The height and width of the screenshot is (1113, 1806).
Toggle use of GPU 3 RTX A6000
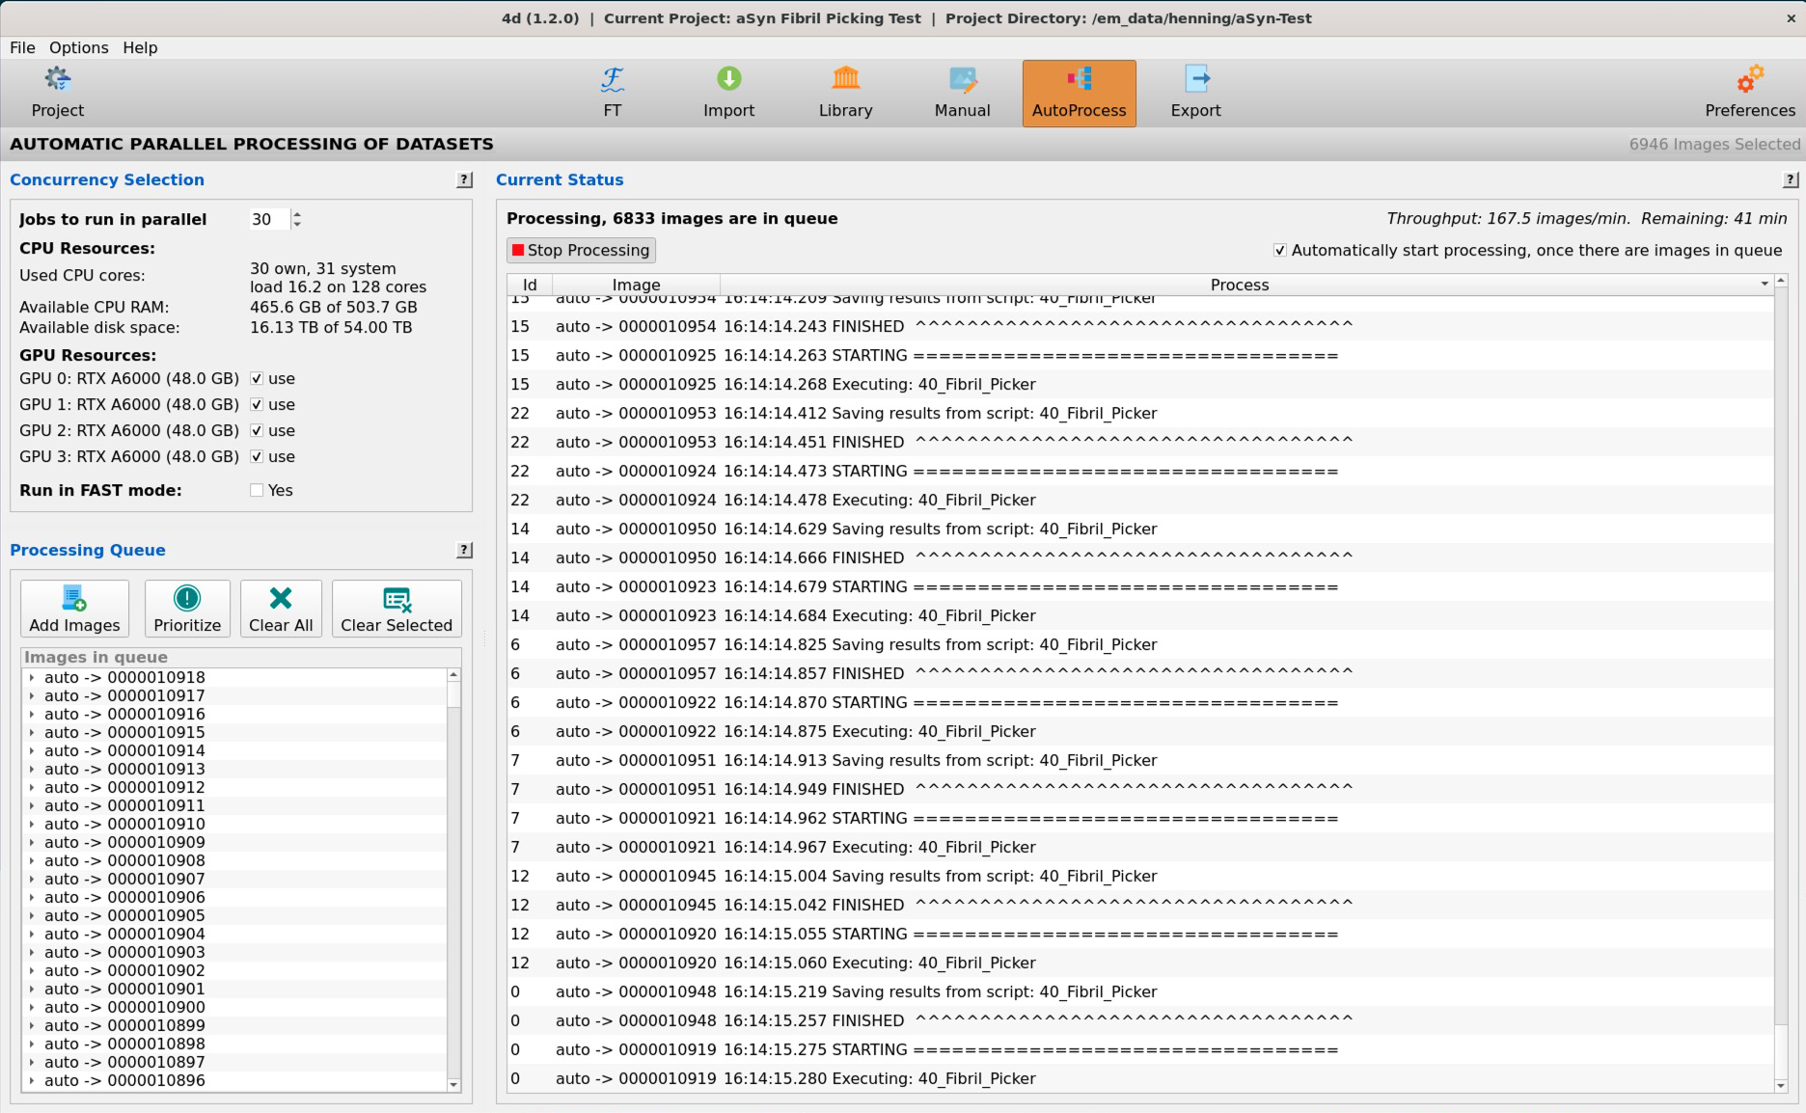click(257, 456)
